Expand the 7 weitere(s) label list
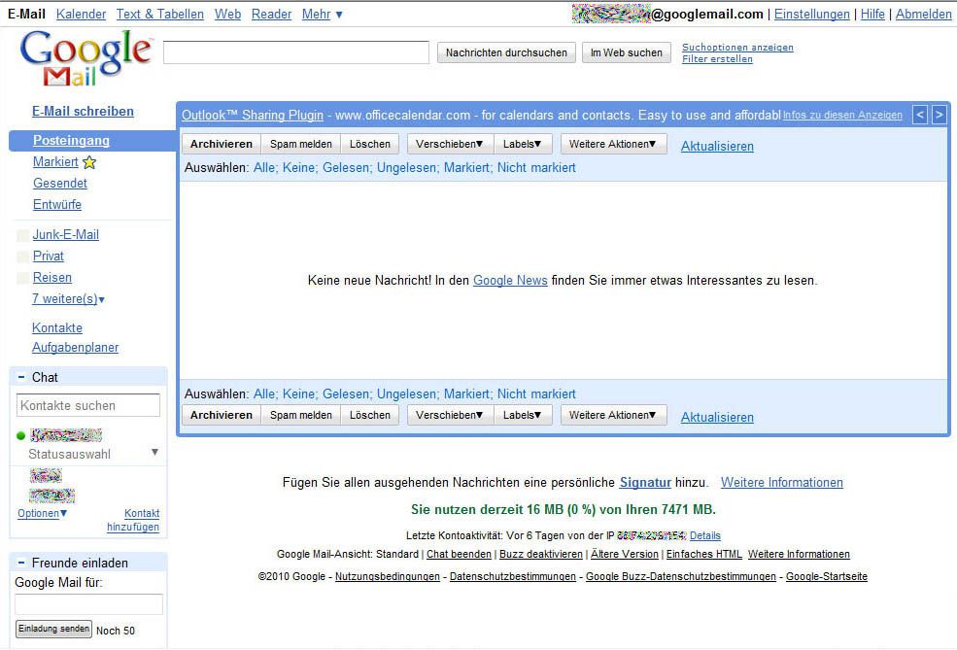This screenshot has width=957, height=650. tap(68, 298)
